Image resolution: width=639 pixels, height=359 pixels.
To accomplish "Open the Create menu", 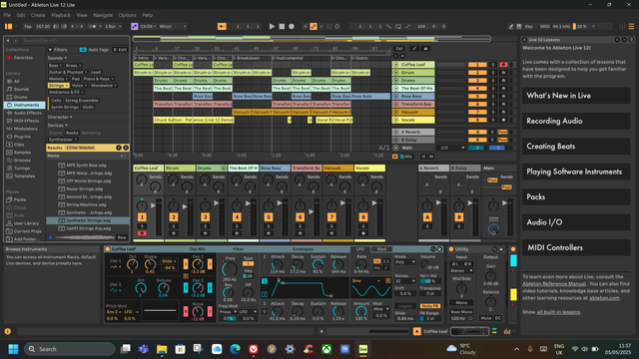I will (x=38, y=15).
